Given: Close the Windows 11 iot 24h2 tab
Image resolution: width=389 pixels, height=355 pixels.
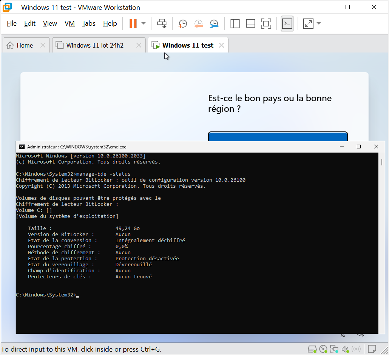Looking at the screenshot, I should tap(139, 45).
